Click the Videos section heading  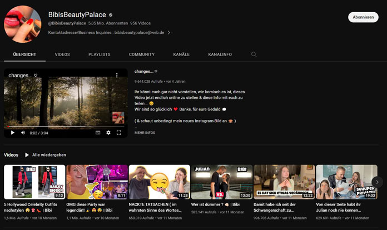11,155
